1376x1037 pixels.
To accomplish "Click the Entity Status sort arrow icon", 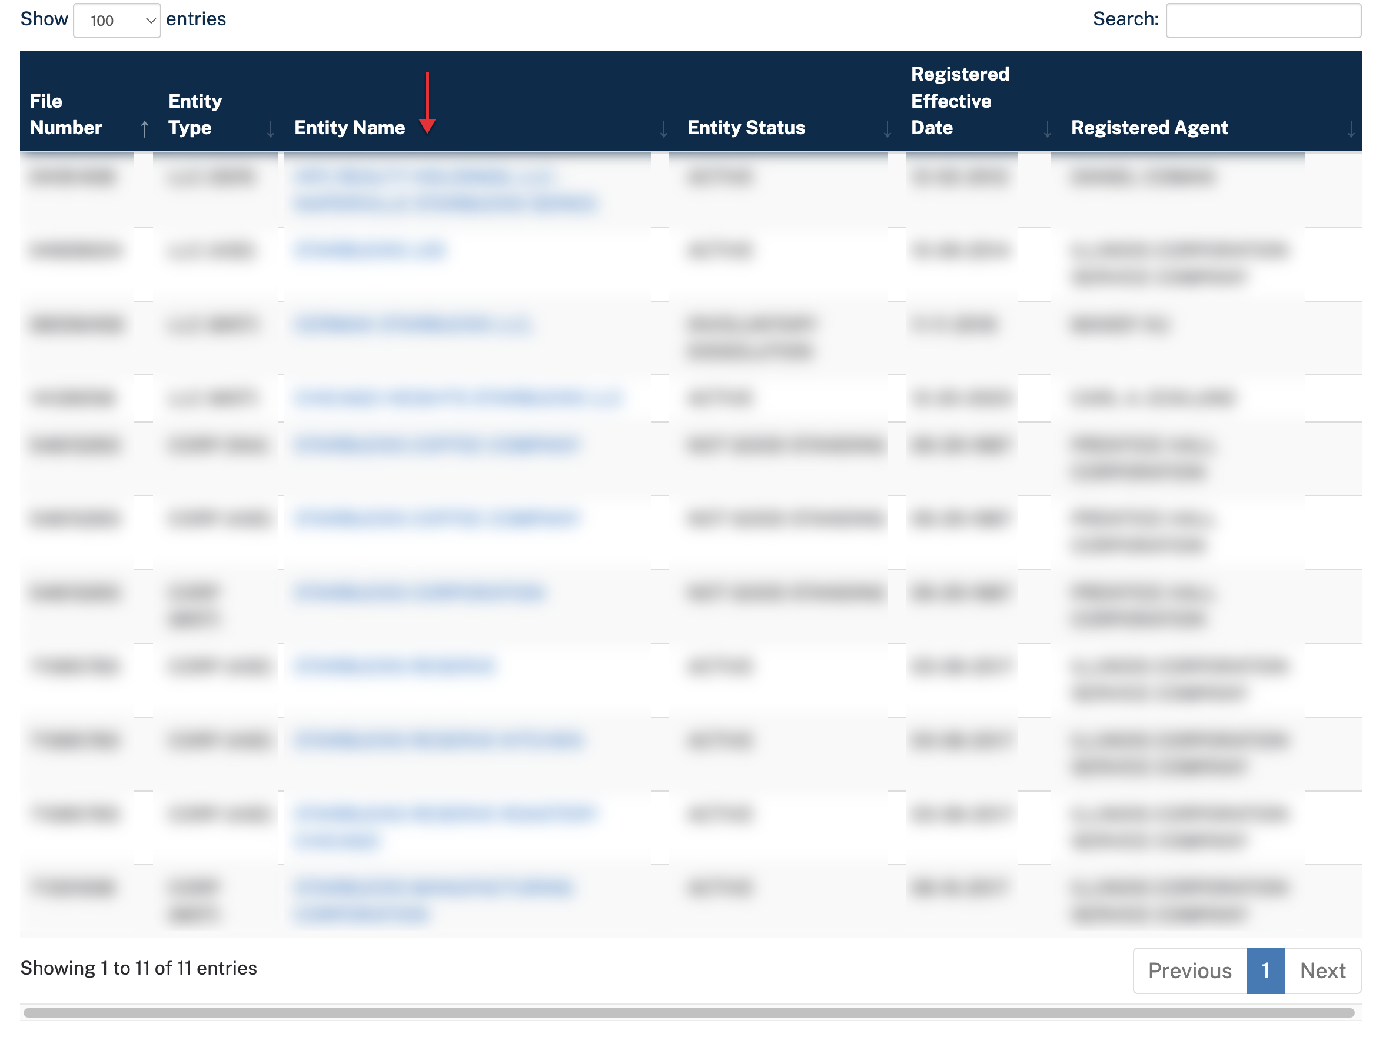I will click(887, 129).
